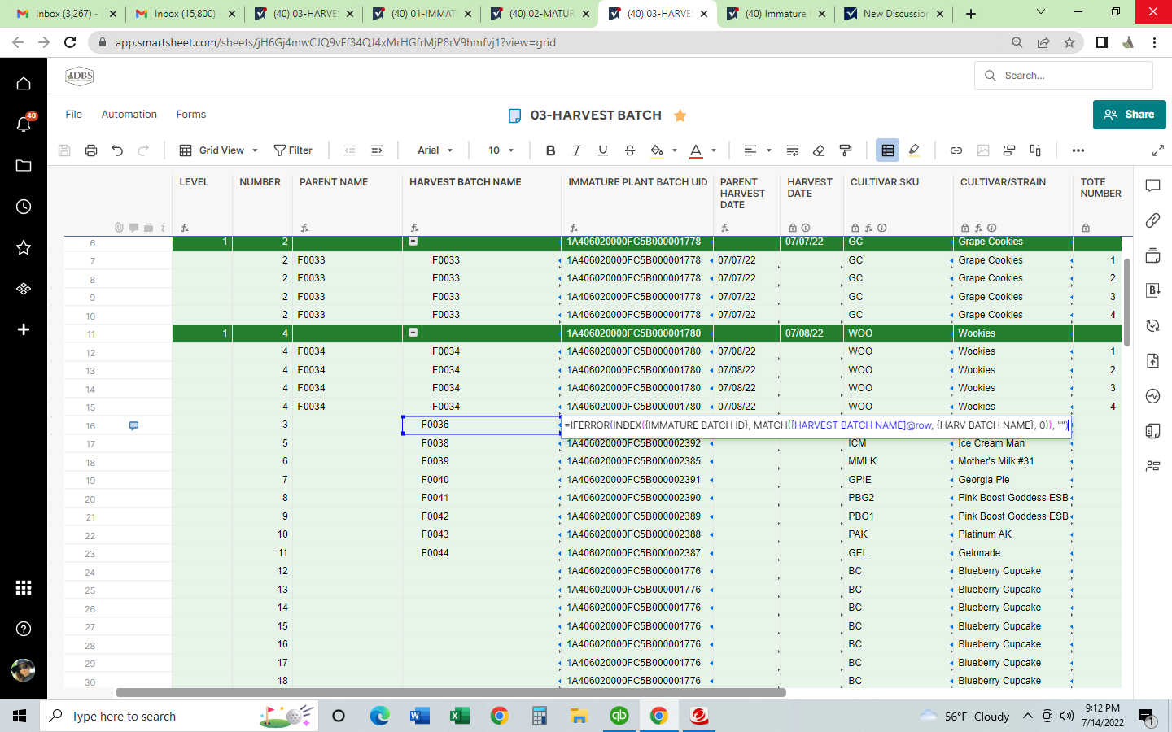Viewport: 1172px width, 732px height.
Task: Click the Highlight changes icon
Action: pos(914,150)
